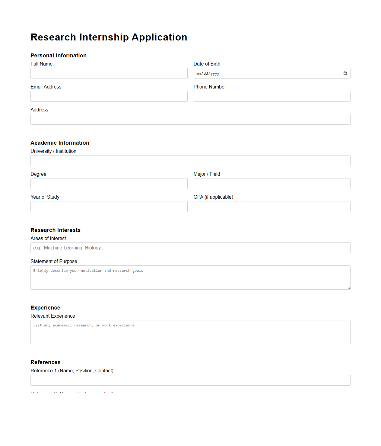
Task: Click inside the Full Name field
Action: (x=109, y=73)
